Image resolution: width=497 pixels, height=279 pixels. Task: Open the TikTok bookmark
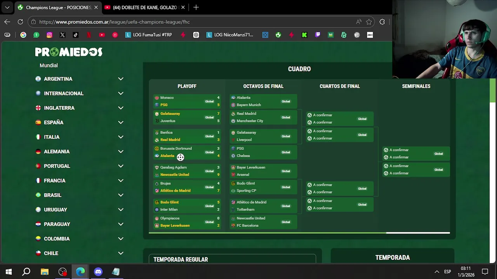75,35
